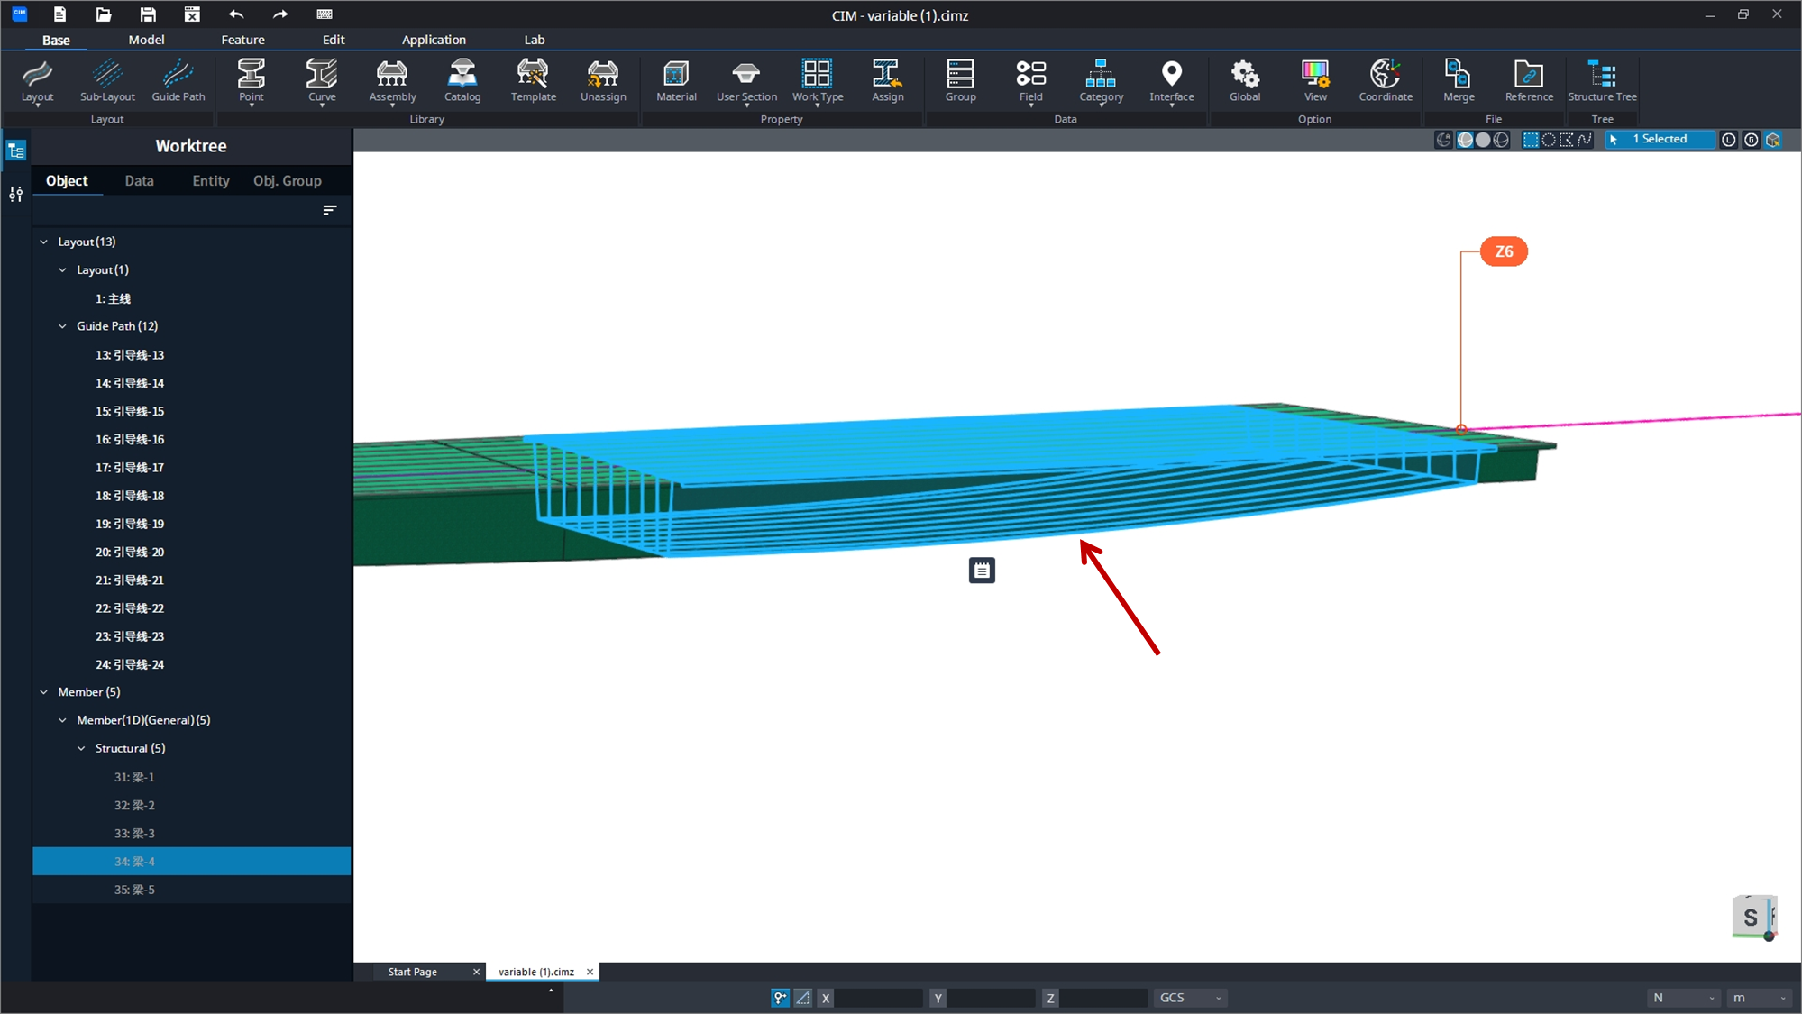Open the Catalog library
1802x1014 pixels.
coord(462,81)
